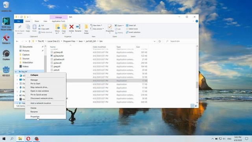Choose Map network drive in the context menu
The width and height of the screenshot is (252, 142).
[x=39, y=87]
